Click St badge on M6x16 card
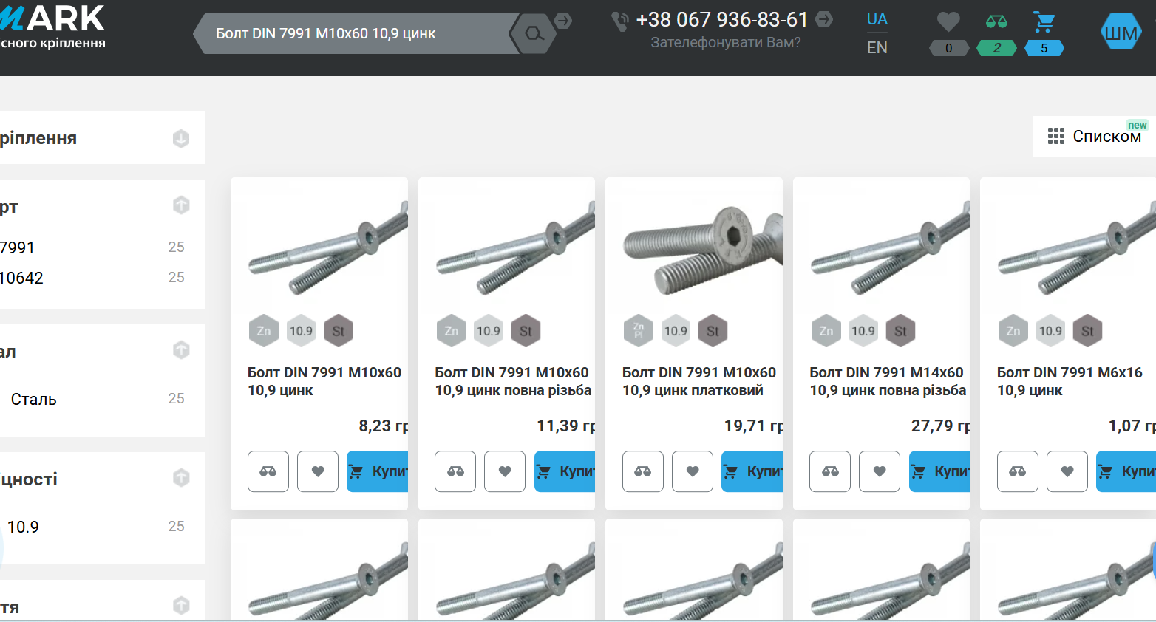This screenshot has width=1156, height=622. pyautogui.click(x=1088, y=331)
